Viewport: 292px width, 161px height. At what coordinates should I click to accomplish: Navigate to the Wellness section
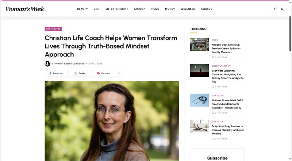pos(188,9)
